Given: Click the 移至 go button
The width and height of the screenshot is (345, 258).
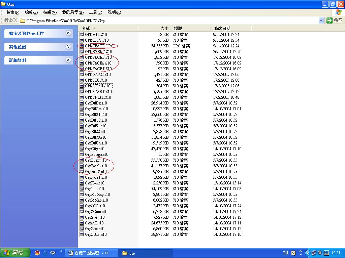Looking at the screenshot, I should coord(335,20).
